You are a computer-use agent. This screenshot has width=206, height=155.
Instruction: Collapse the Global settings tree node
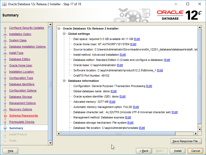point(64,34)
